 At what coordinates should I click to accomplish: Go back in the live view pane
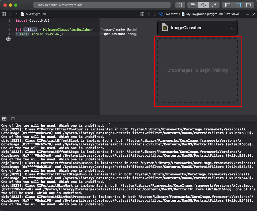[149, 14]
